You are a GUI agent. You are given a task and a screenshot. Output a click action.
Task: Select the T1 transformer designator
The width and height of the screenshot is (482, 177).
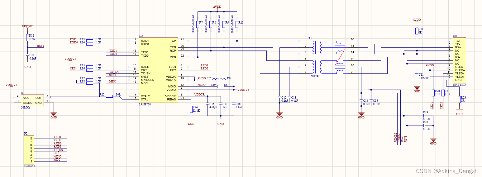[x=310, y=38]
